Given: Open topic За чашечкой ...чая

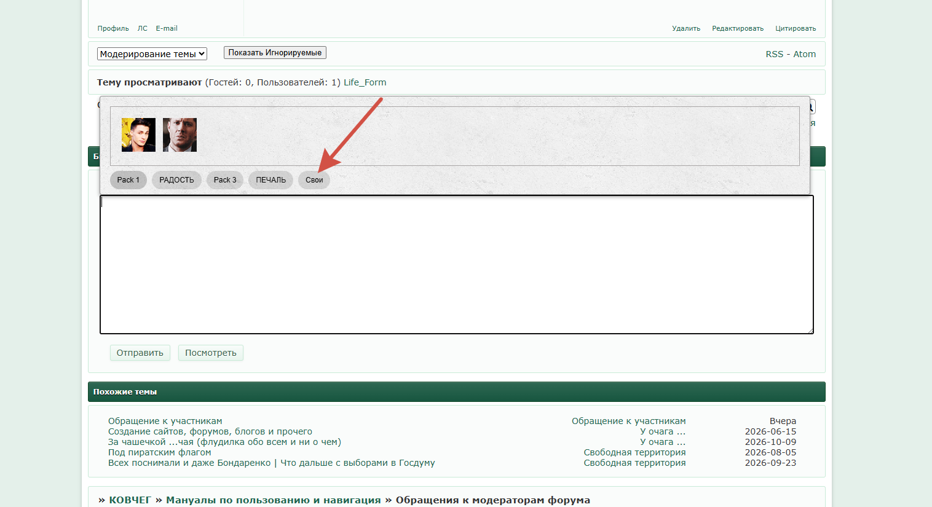Looking at the screenshot, I should pos(224,442).
